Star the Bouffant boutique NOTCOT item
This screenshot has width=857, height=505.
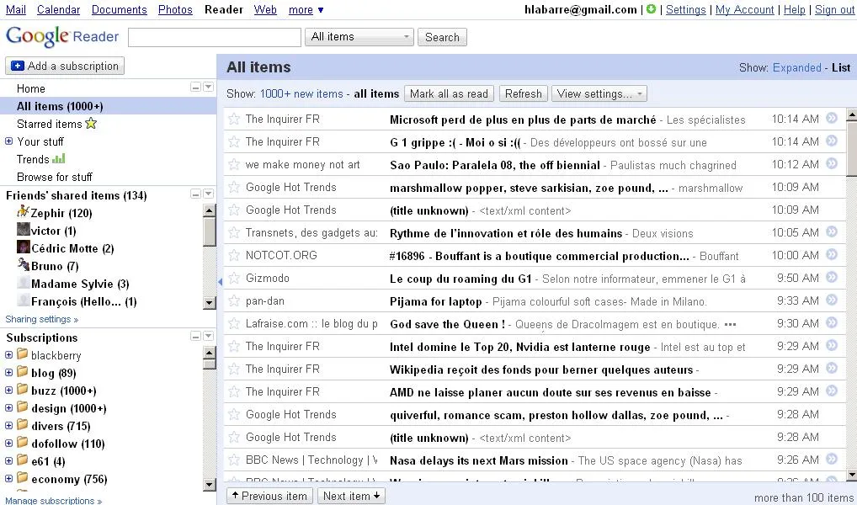[234, 256]
